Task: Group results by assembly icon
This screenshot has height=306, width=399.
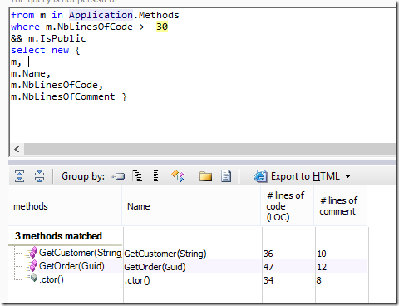Action: pyautogui.click(x=118, y=176)
